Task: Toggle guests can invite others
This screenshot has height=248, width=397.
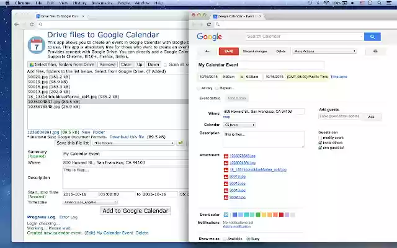Action: tap(320, 143)
